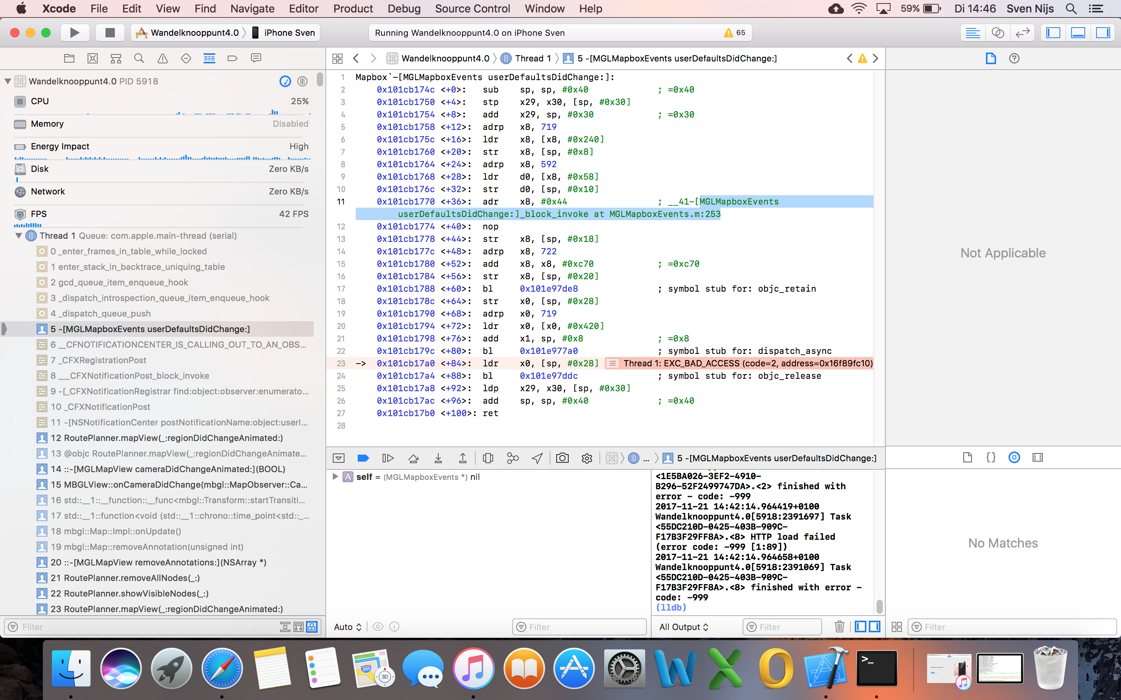Open the Issue navigator
Image resolution: width=1121 pixels, height=700 pixels.
tap(162, 58)
